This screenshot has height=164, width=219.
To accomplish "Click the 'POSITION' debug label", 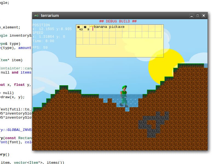I will [x=41, y=25].
